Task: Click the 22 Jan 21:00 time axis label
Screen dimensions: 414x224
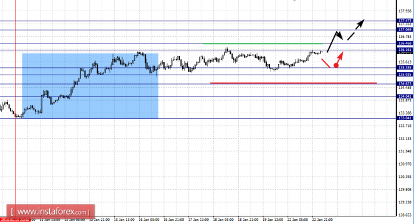Action: (322, 220)
